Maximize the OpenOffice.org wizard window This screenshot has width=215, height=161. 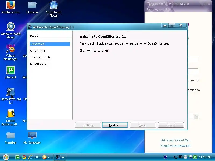172,25
